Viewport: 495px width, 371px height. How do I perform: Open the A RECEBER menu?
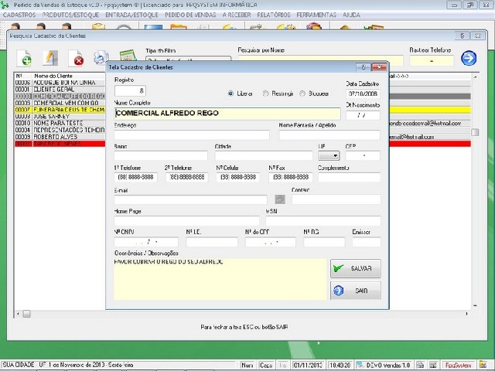click(237, 15)
